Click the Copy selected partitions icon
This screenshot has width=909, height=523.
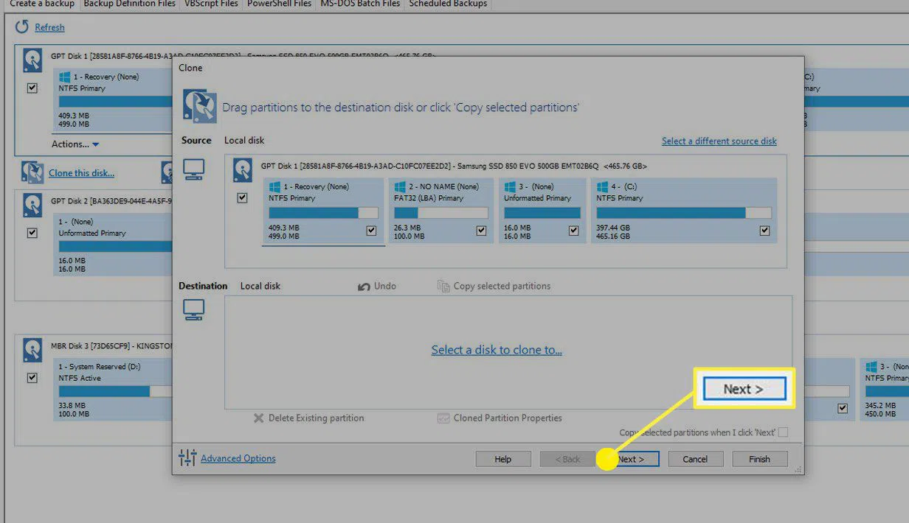point(443,287)
